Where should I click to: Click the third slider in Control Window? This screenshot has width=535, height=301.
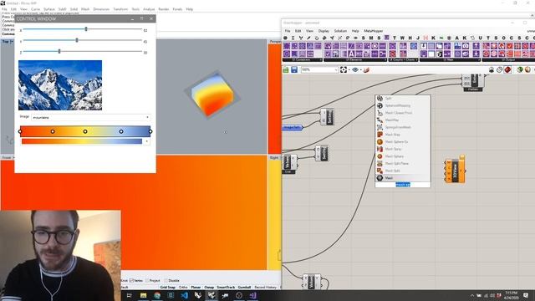82,52
